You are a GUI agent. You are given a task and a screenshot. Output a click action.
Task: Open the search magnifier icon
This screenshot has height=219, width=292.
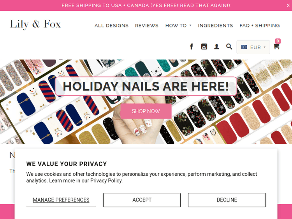click(x=229, y=47)
